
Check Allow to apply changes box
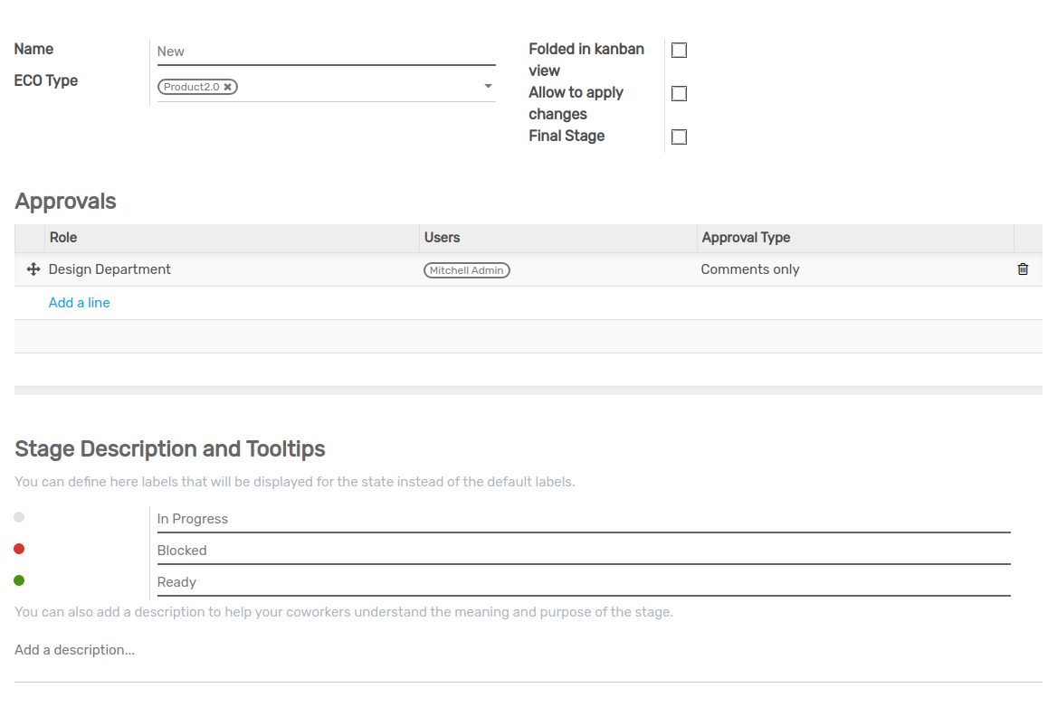(x=679, y=94)
